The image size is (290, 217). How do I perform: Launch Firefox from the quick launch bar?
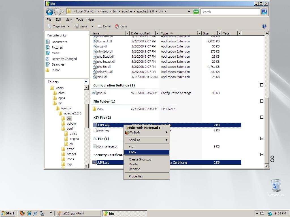(22, 213)
